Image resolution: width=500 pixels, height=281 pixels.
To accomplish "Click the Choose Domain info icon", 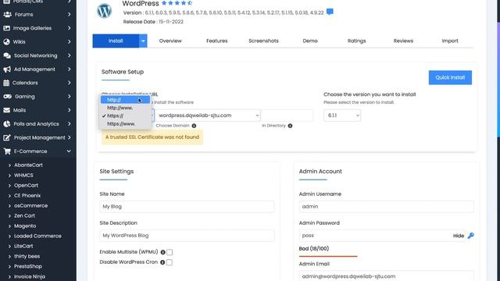I will (194, 126).
